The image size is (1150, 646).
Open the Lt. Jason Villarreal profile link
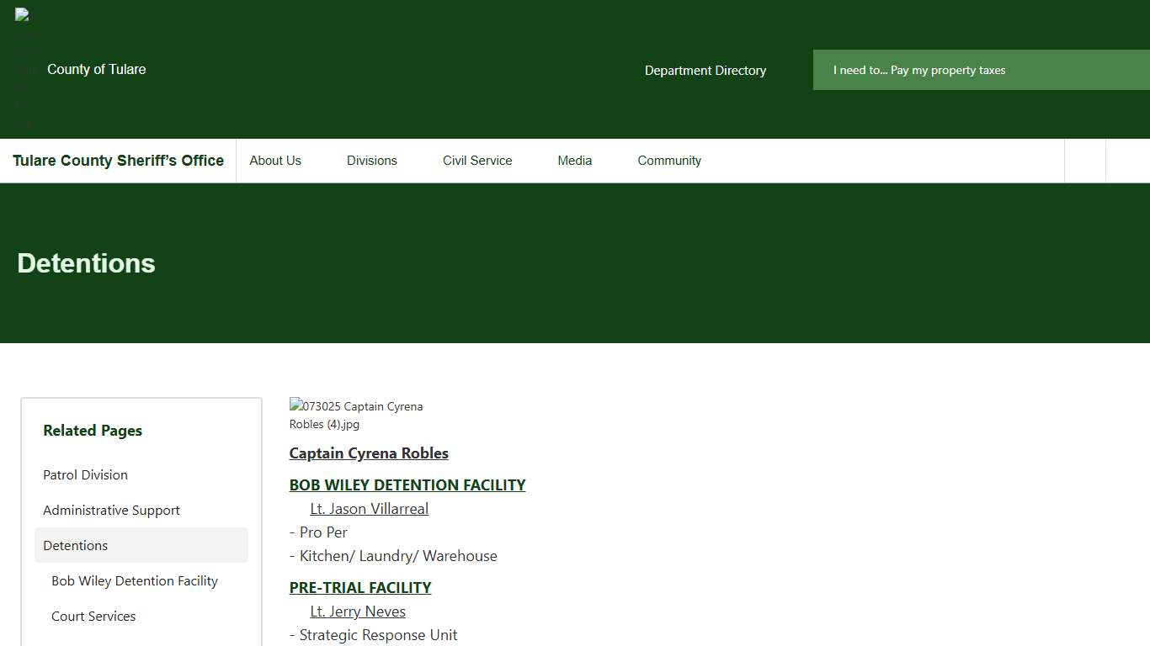pyautogui.click(x=369, y=508)
